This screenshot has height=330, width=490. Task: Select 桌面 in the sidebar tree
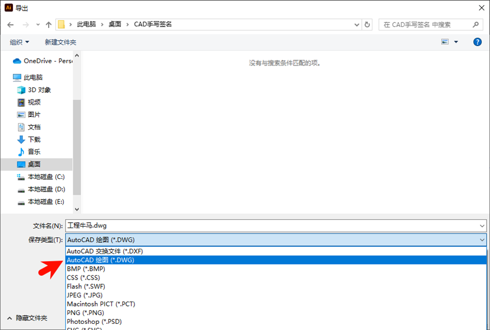click(x=36, y=164)
